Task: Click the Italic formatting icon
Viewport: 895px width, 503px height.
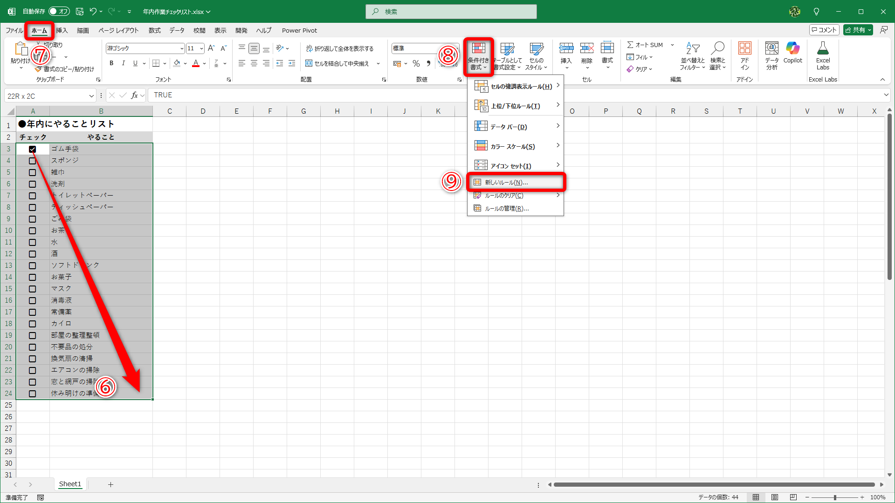Action: pyautogui.click(x=123, y=63)
